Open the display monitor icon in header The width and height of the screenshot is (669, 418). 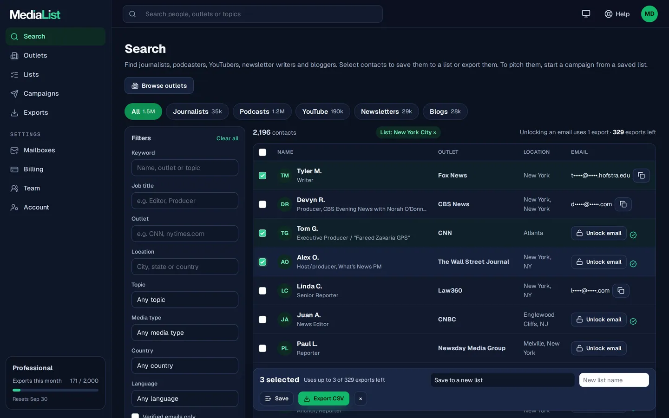pos(586,14)
